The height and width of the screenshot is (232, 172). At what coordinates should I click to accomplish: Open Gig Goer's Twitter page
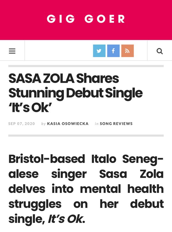99,51
